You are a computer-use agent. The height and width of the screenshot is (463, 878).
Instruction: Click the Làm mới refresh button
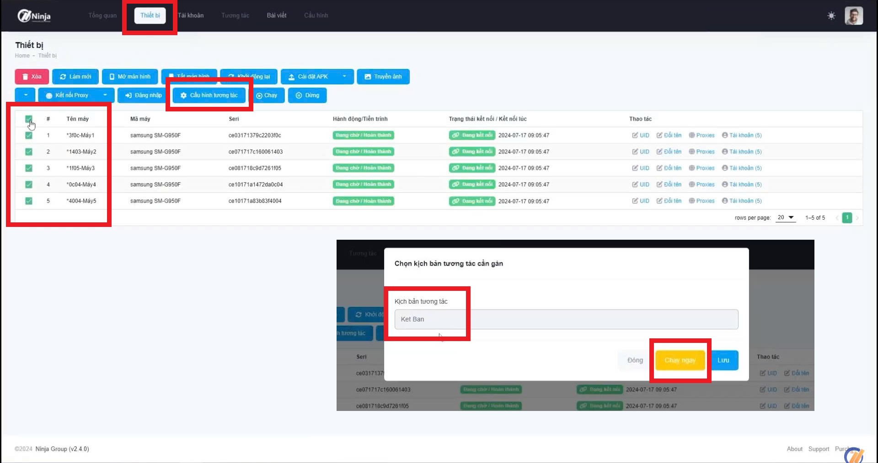pos(75,77)
